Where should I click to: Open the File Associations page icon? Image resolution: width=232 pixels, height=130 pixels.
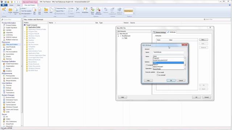[4, 52]
